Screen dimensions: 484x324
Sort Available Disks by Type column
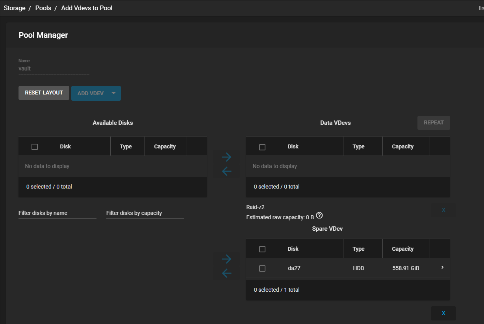pyautogui.click(x=126, y=146)
